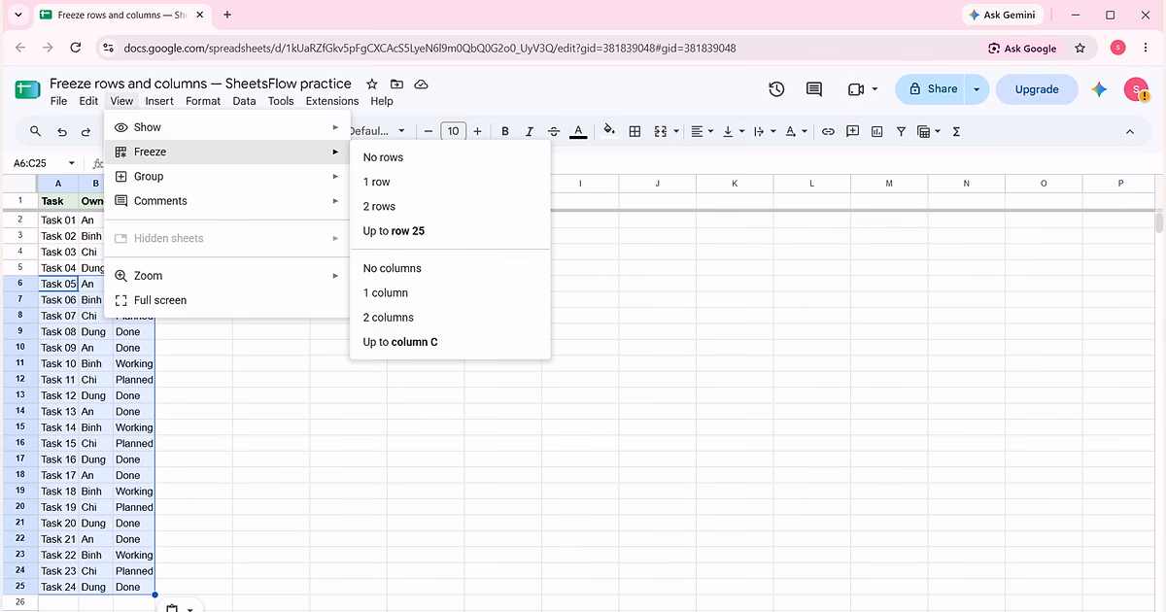
Task: Open the Extensions menu
Action: (332, 101)
